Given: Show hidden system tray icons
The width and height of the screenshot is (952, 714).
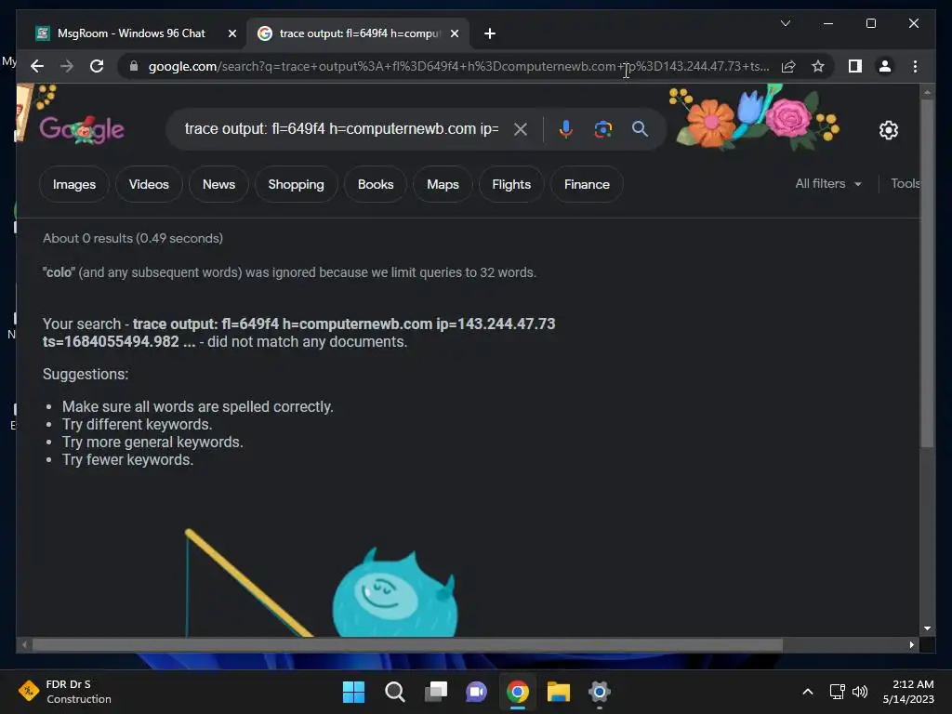Looking at the screenshot, I should pyautogui.click(x=808, y=692).
